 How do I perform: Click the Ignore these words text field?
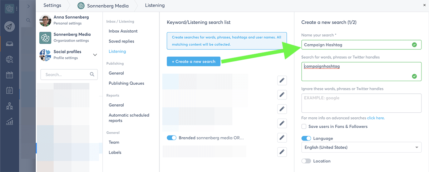pos(361,103)
